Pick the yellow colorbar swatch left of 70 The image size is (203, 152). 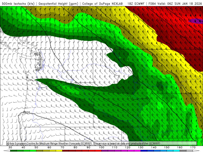tap(59, 151)
